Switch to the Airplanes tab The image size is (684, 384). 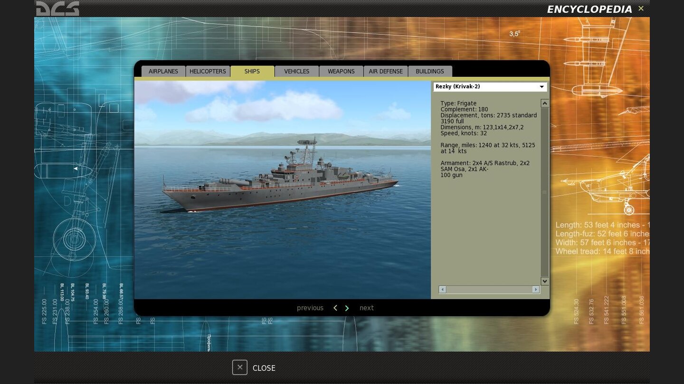[163, 71]
